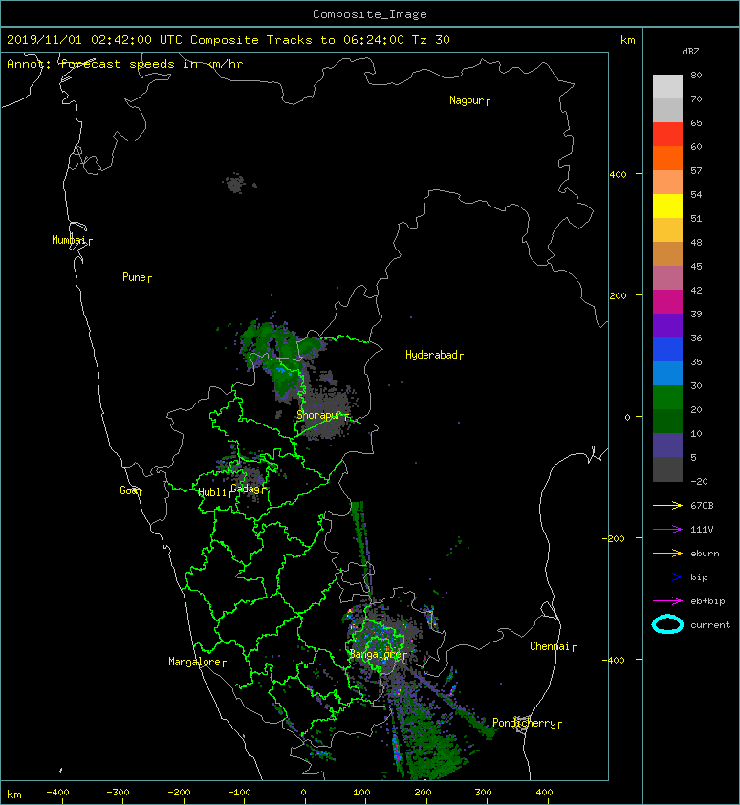The width and height of the screenshot is (740, 805).
Task: Click the km unit label beside timestamp header
Action: pyautogui.click(x=627, y=40)
